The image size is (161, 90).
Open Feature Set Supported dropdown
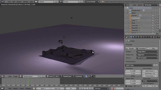pyautogui.click(x=147, y=55)
